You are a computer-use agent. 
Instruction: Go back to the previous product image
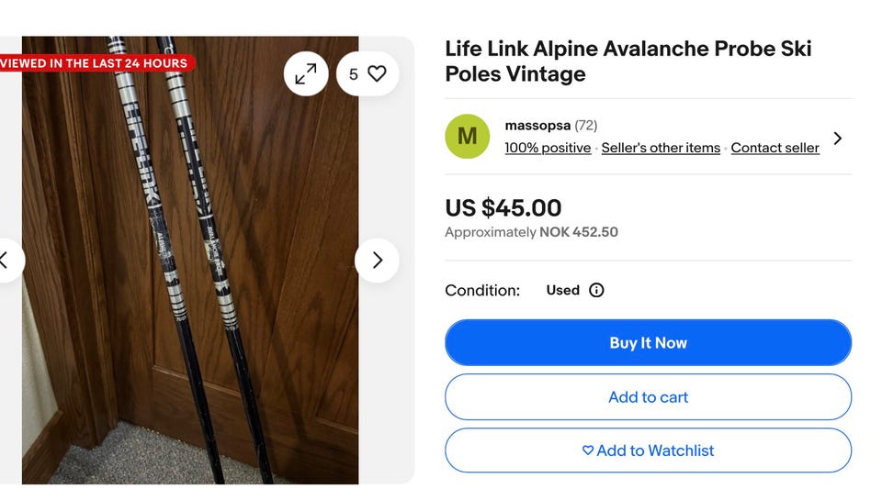coord(6,261)
